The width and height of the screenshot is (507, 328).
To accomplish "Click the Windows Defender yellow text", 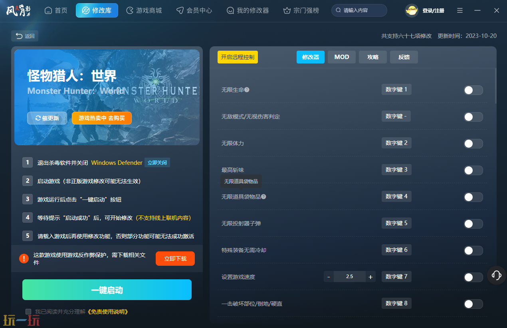I will (x=117, y=163).
